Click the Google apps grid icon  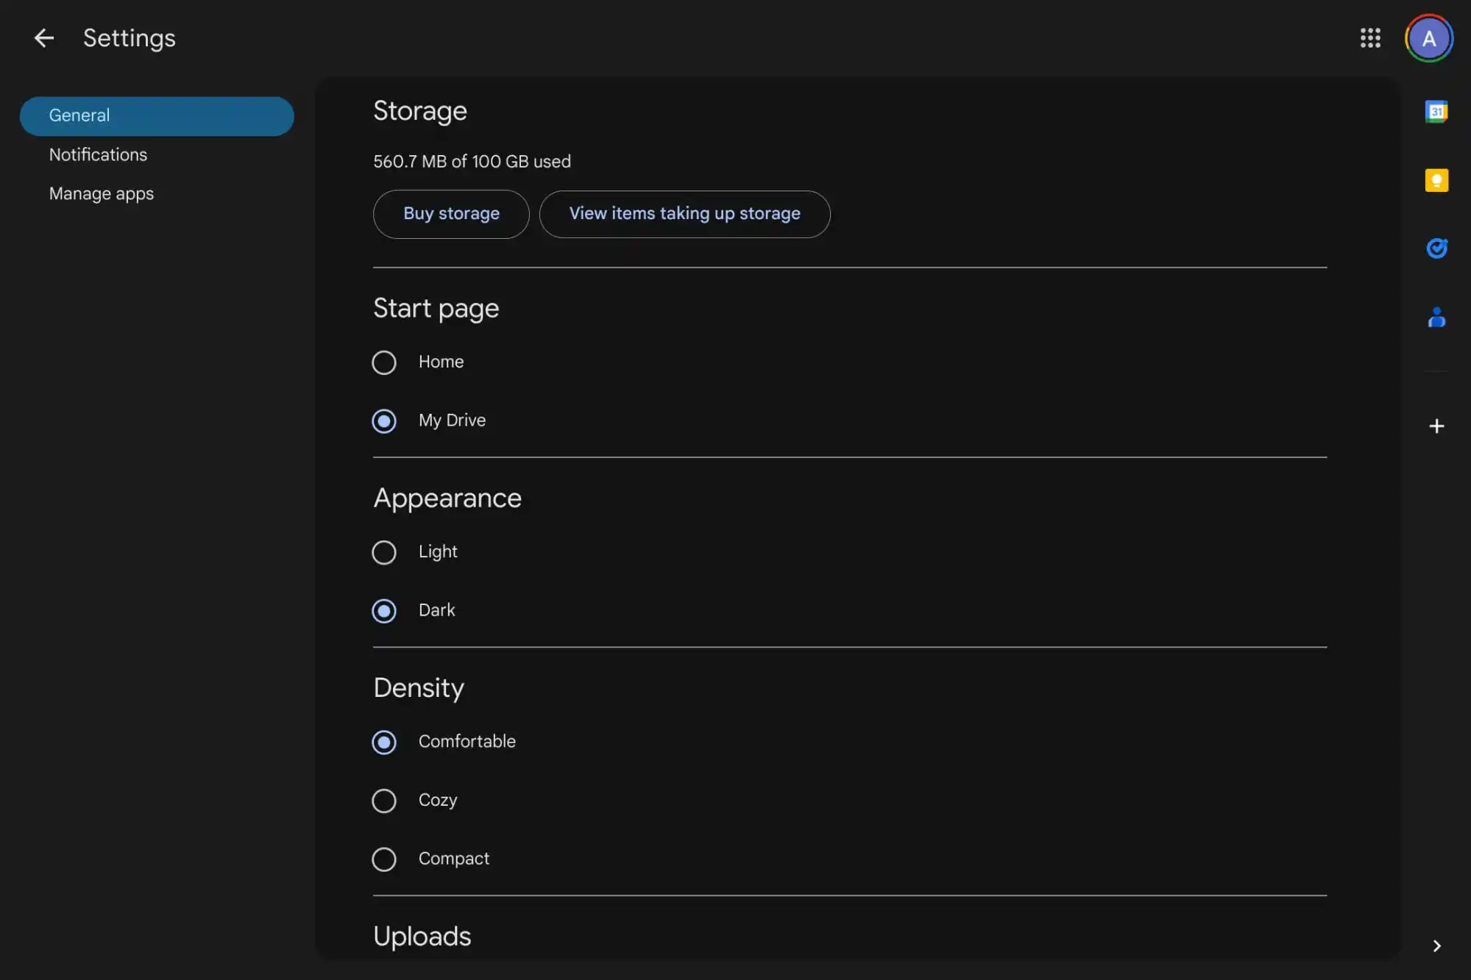coord(1370,38)
